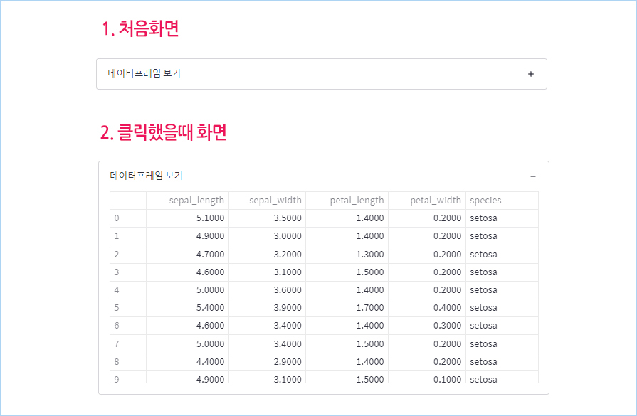Click sepal_length cell 5.4000 in row 5
The height and width of the screenshot is (416, 637).
click(188, 308)
